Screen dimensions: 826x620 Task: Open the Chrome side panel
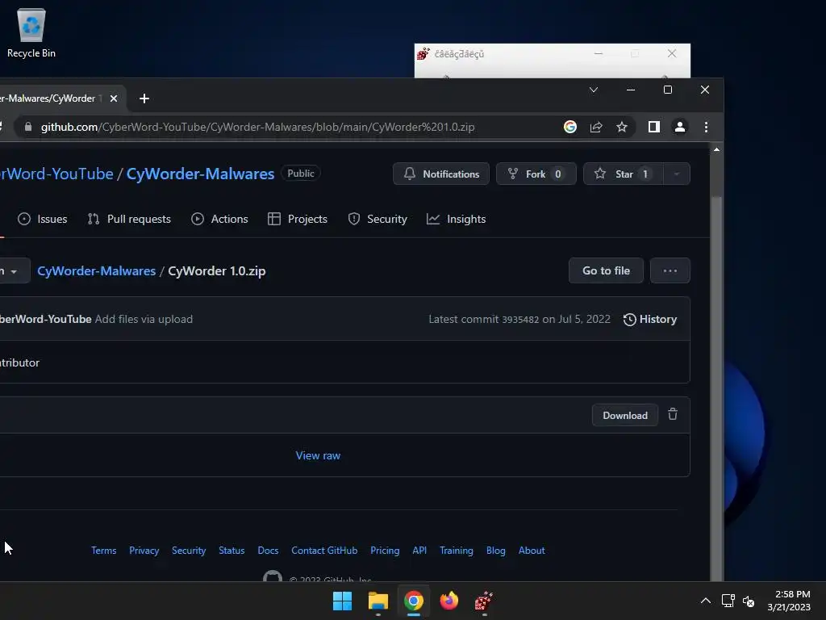653,127
